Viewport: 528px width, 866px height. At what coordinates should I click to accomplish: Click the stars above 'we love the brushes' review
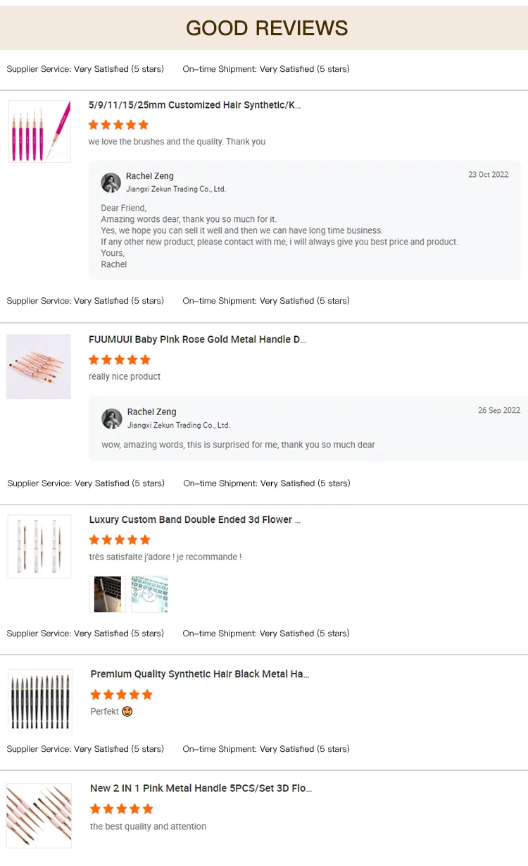click(118, 125)
